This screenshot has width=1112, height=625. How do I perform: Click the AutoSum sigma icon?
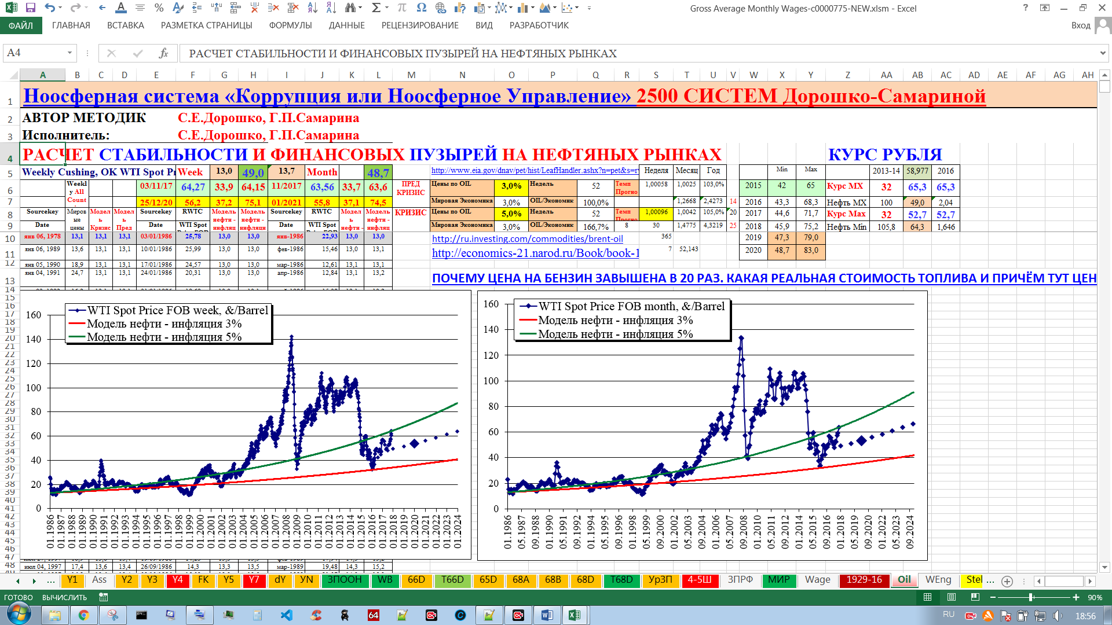point(376,8)
